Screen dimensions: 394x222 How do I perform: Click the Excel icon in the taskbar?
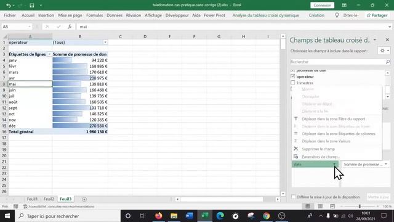pos(205,216)
